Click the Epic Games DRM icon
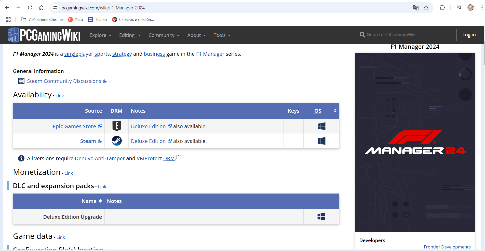Image resolution: width=485 pixels, height=251 pixels. [x=117, y=126]
